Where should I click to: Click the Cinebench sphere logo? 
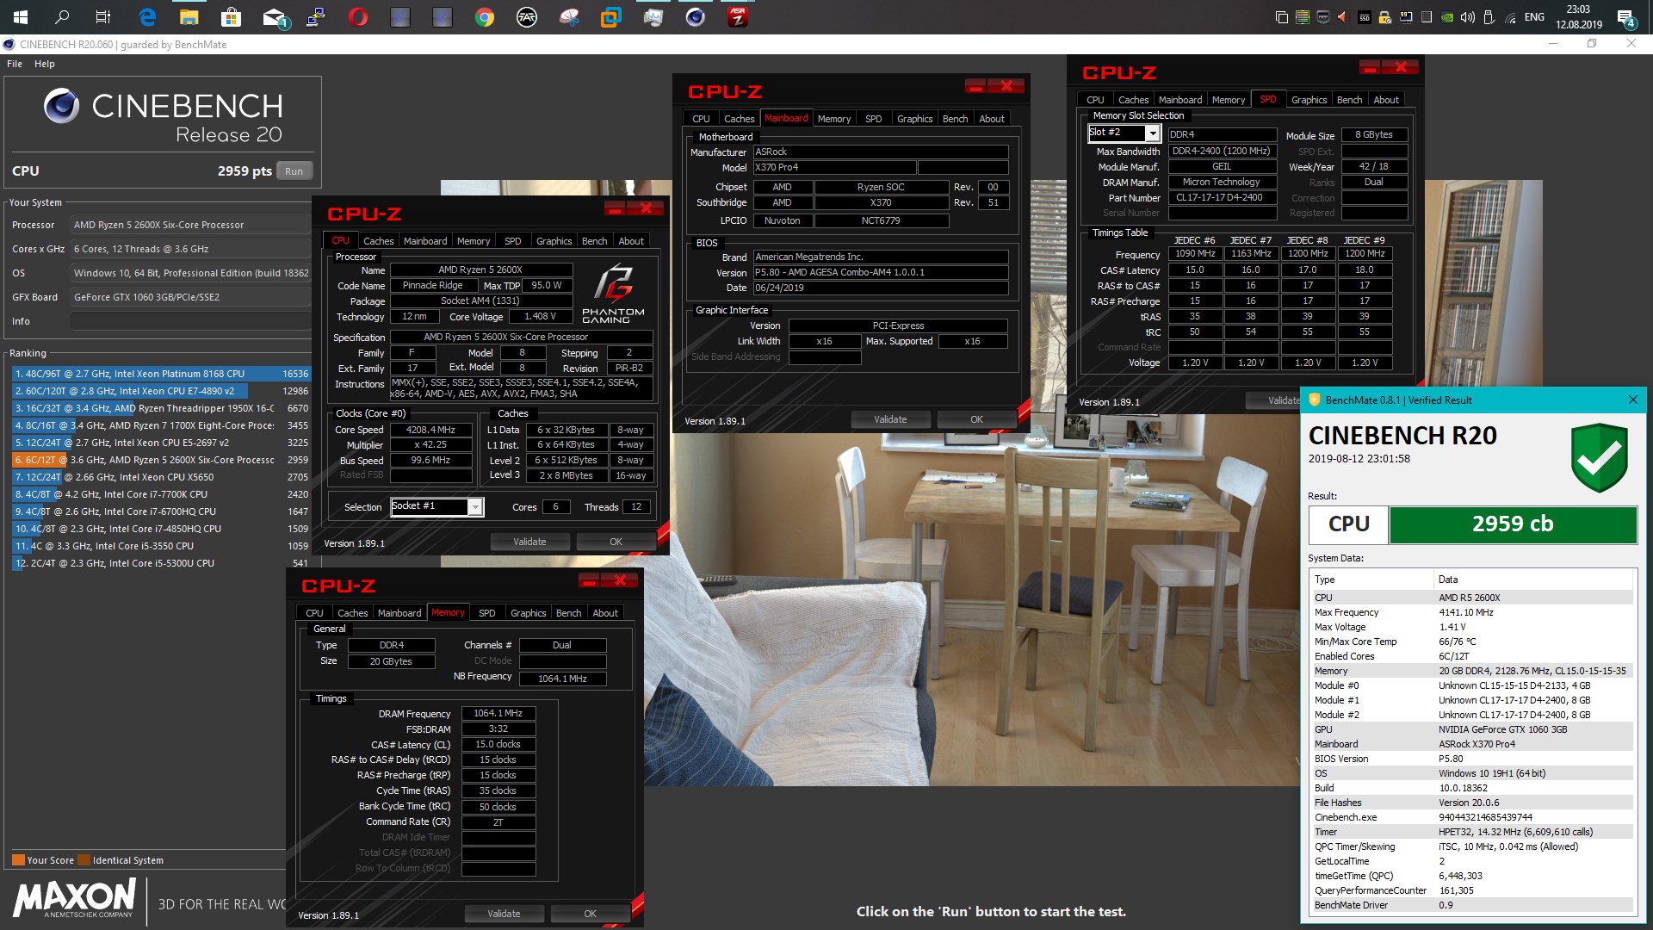tap(61, 106)
